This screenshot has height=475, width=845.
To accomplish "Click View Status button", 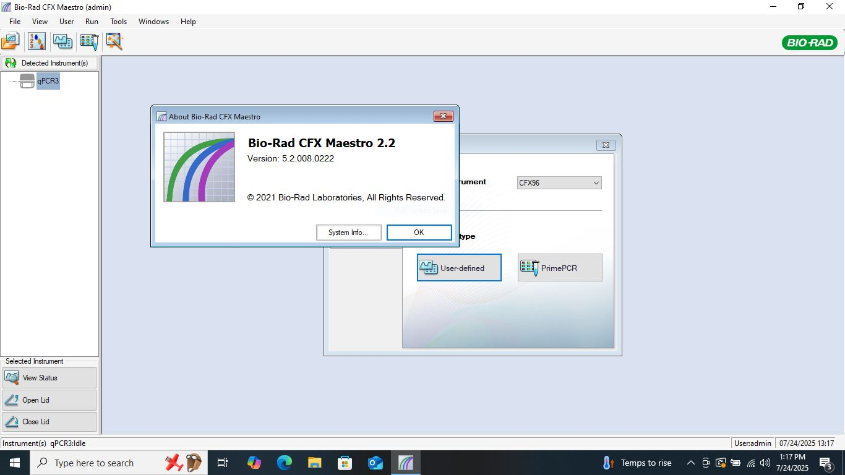I will coord(49,378).
